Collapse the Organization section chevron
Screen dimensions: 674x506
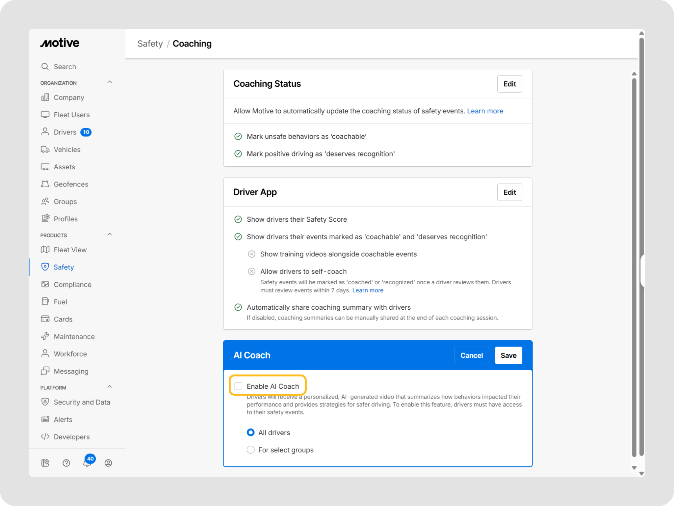(110, 82)
